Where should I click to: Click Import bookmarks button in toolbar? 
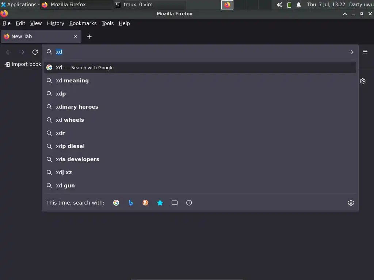23,64
